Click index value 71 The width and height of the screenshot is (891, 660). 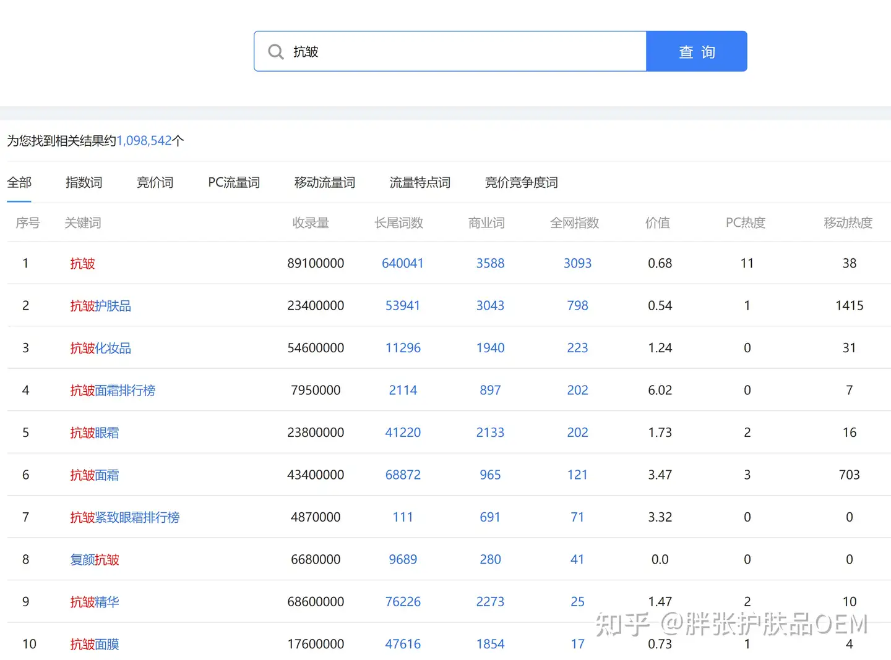coord(577,517)
